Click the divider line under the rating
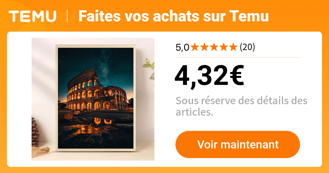 (x=238, y=57)
